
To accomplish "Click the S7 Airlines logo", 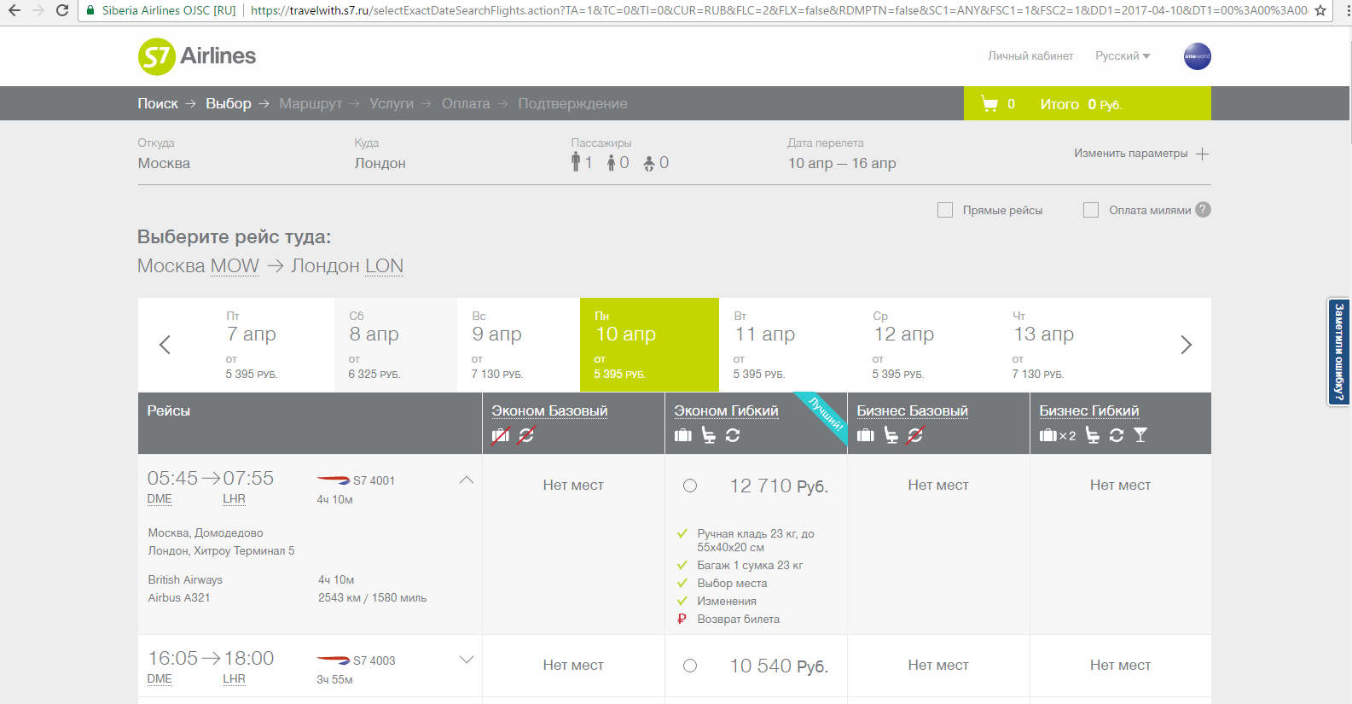I will coord(197,56).
